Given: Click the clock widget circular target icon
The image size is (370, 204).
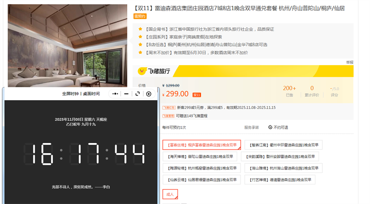Looking at the screenshot, I should 148,94.
